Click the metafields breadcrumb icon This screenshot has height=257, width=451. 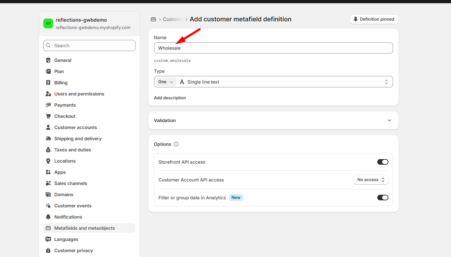pyautogui.click(x=153, y=19)
